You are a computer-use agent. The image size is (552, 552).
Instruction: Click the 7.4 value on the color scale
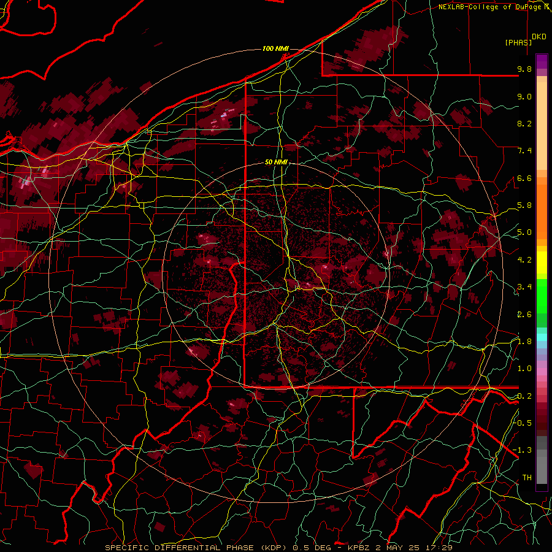click(x=524, y=151)
